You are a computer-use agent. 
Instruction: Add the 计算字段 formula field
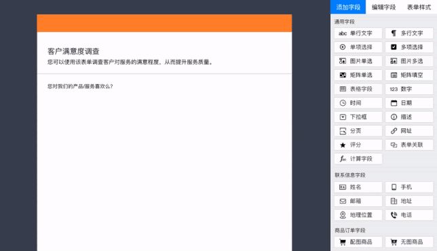tap(358, 159)
